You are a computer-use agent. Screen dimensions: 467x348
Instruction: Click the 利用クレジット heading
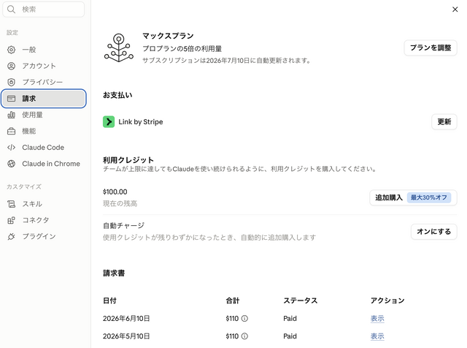(128, 160)
